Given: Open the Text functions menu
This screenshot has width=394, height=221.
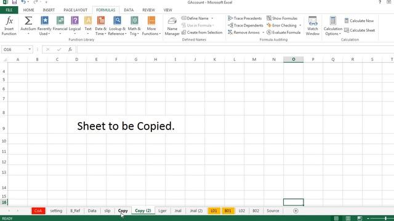Looking at the screenshot, I should point(88,26).
